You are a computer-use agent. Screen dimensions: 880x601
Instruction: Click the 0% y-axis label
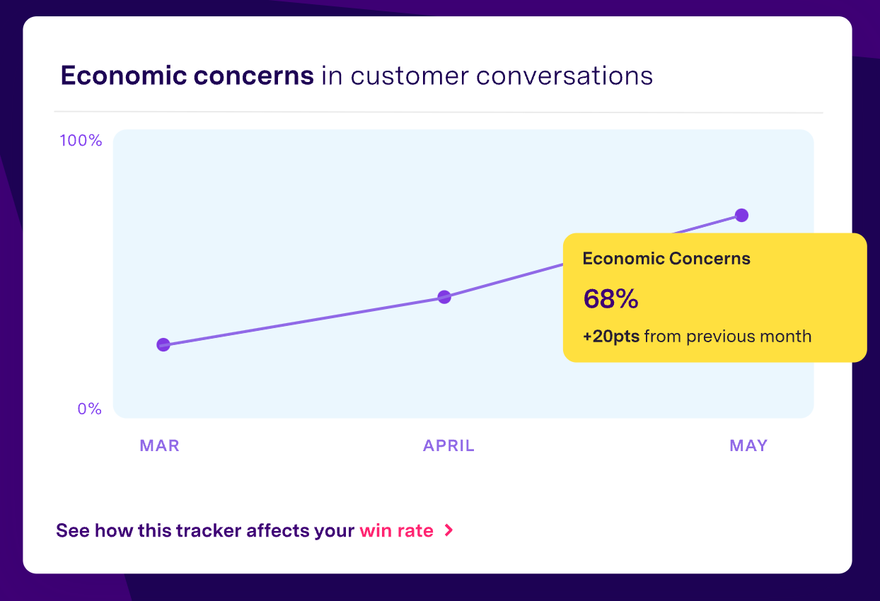click(89, 409)
